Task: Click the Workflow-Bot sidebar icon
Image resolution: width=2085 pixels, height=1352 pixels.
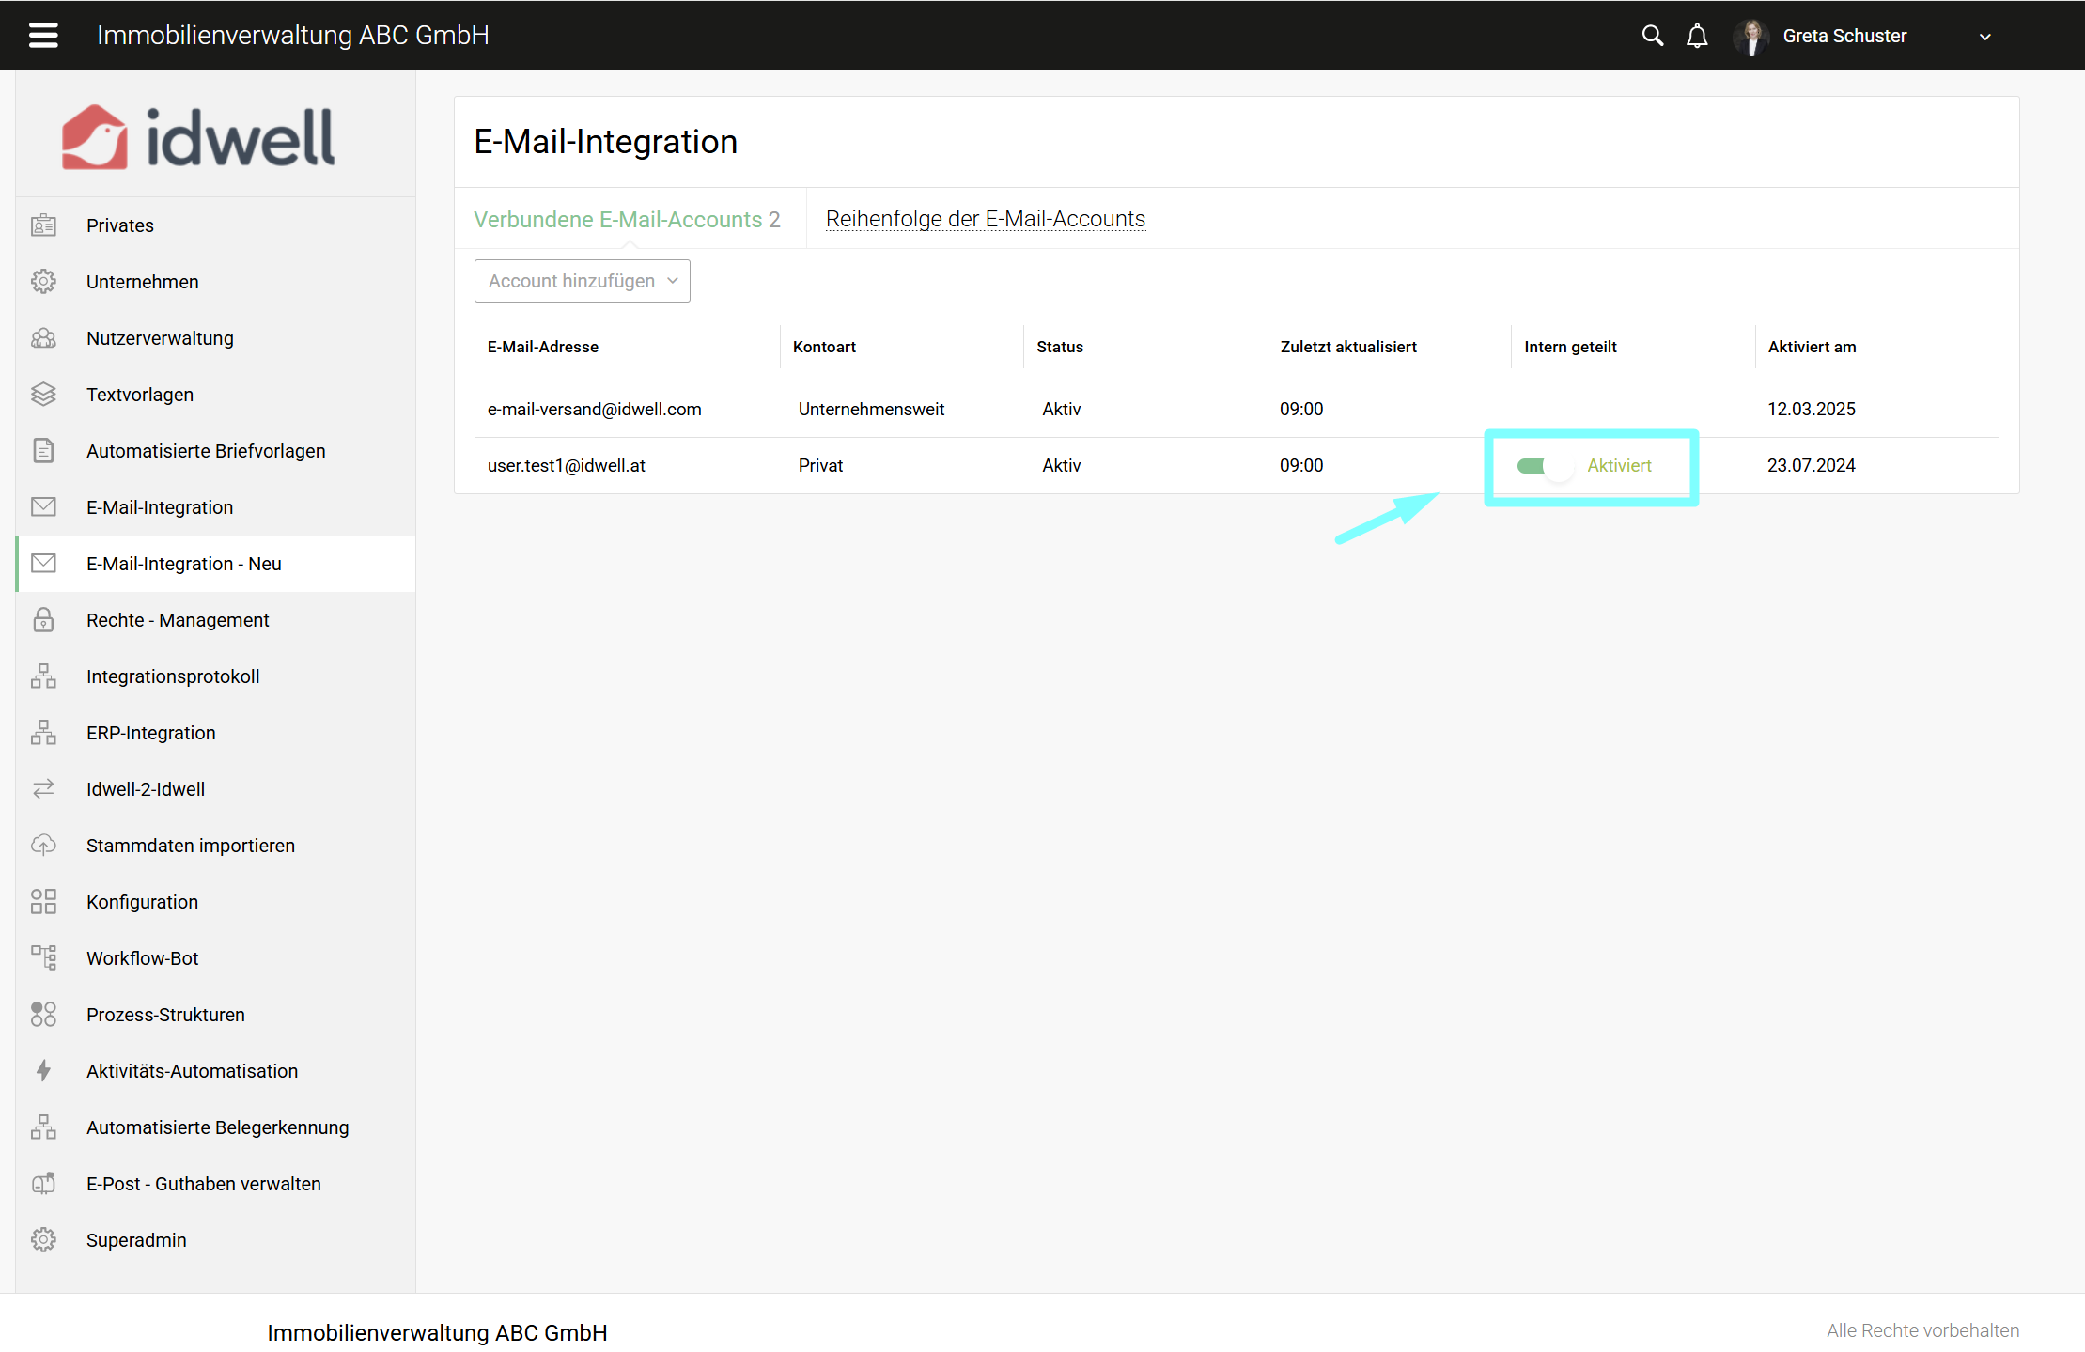Action: click(x=43, y=957)
